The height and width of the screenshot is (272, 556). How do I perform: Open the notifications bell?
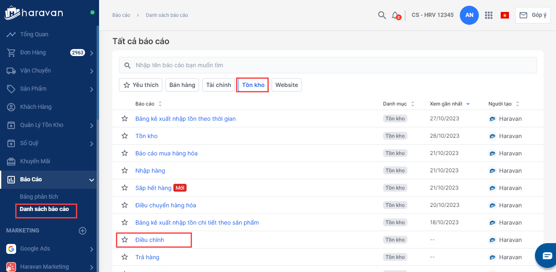[x=395, y=15]
